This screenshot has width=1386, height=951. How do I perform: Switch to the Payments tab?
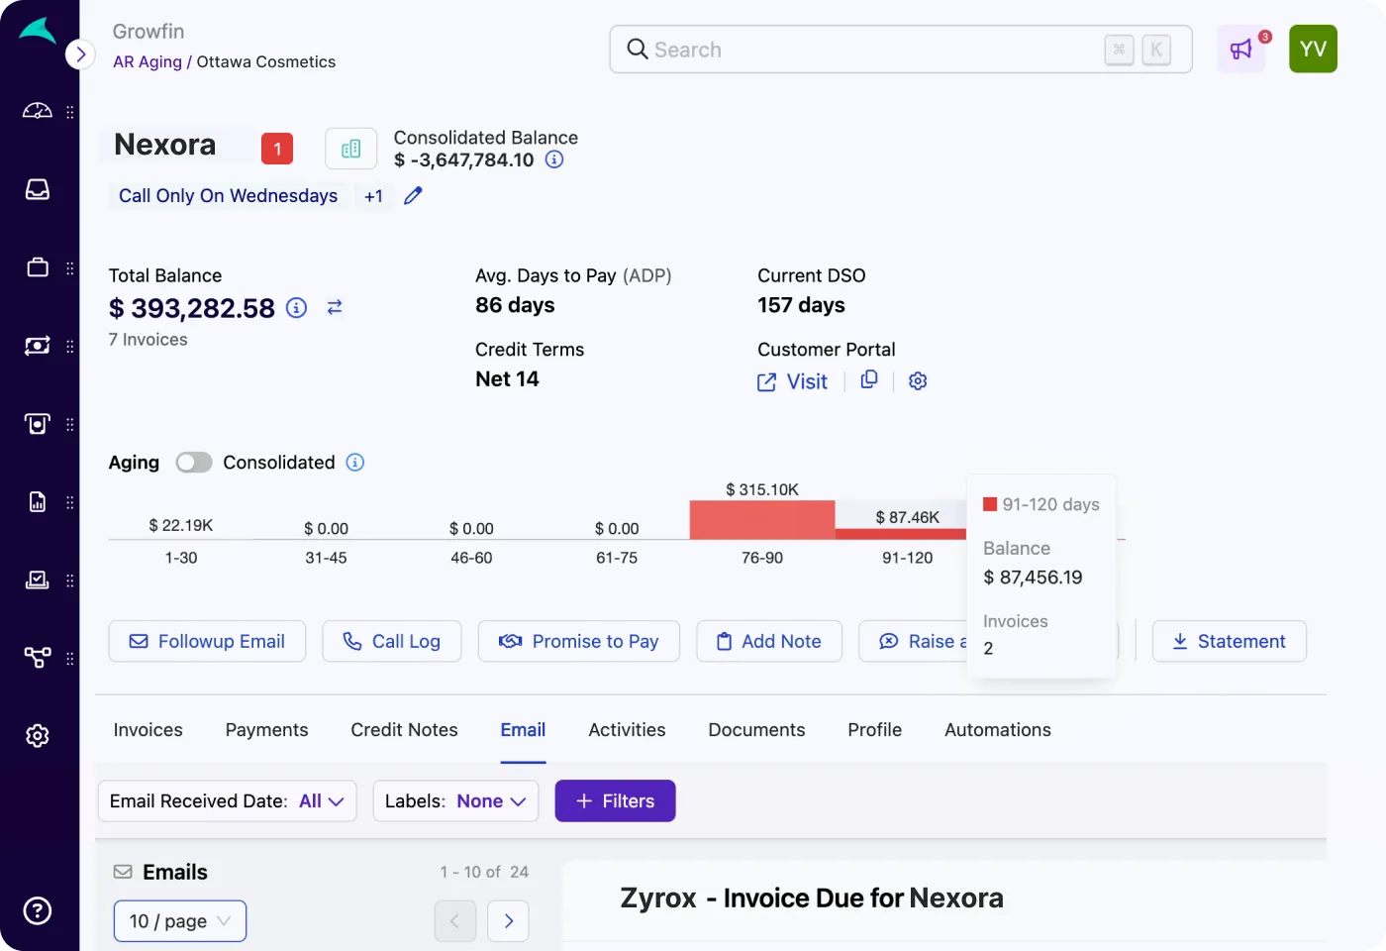(267, 730)
